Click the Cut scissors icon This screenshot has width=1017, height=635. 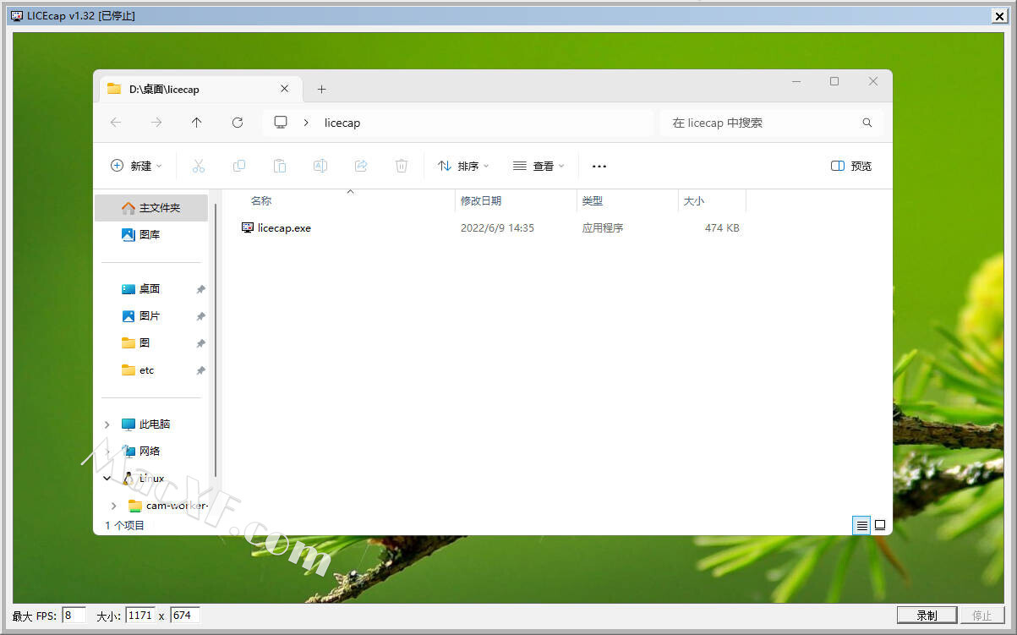pyautogui.click(x=199, y=166)
